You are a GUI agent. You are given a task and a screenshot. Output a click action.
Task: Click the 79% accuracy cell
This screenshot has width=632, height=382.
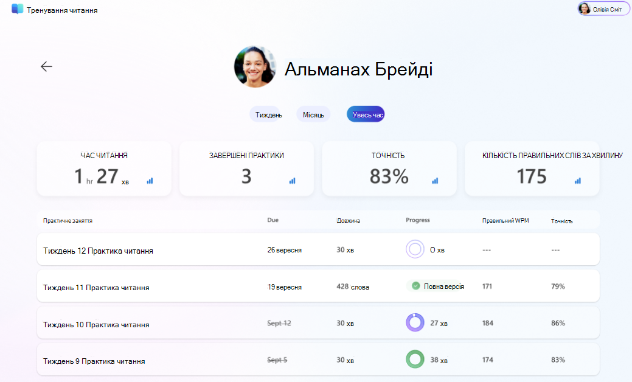(x=558, y=286)
